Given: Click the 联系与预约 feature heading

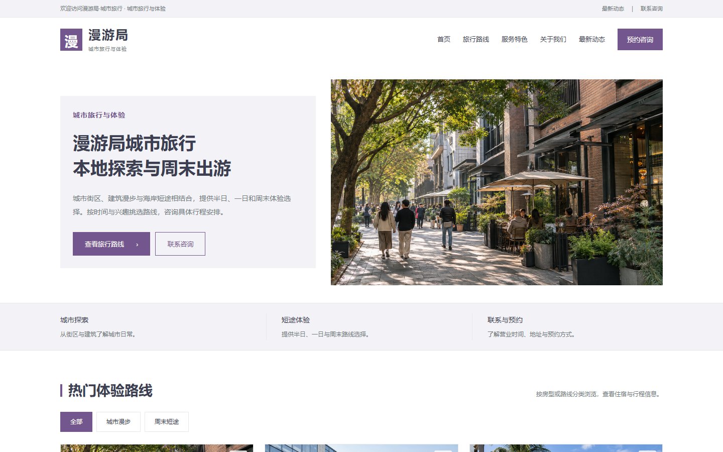Looking at the screenshot, I should pos(505,320).
